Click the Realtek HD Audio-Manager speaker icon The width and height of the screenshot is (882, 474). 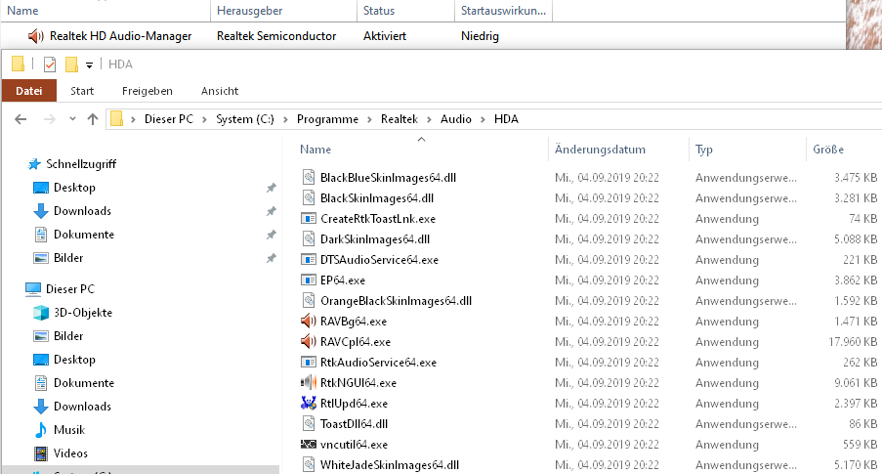pyautogui.click(x=36, y=36)
